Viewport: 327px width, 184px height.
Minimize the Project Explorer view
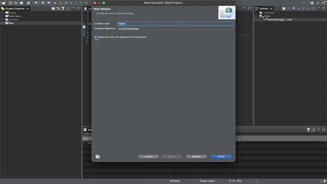click(73, 8)
